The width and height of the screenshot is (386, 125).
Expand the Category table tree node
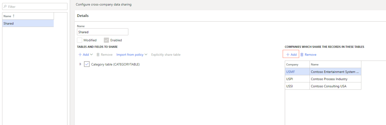pyautogui.click(x=80, y=64)
